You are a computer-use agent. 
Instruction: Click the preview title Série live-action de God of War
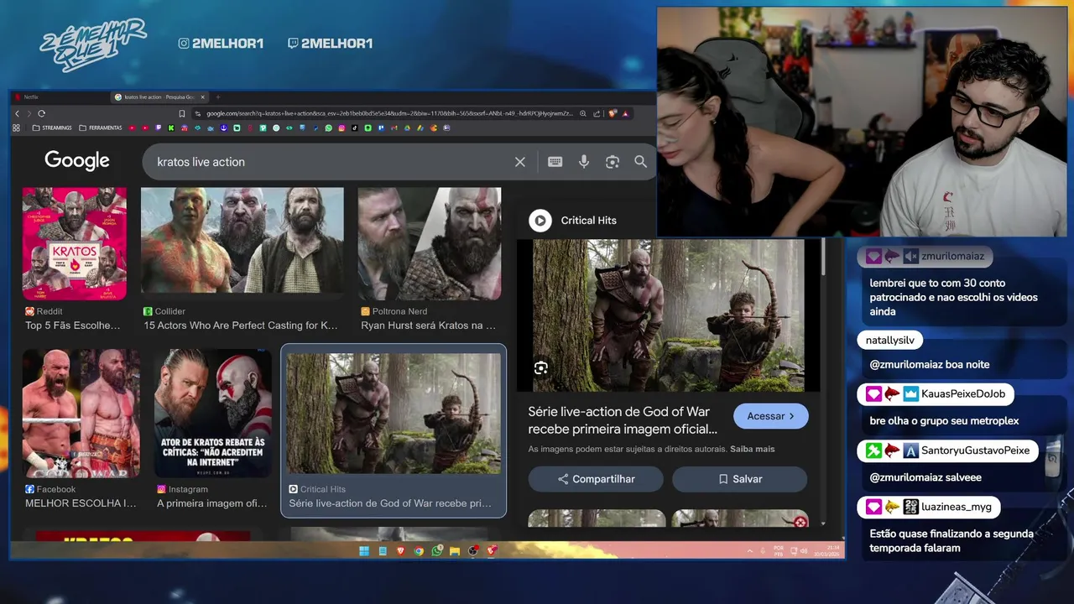point(623,420)
